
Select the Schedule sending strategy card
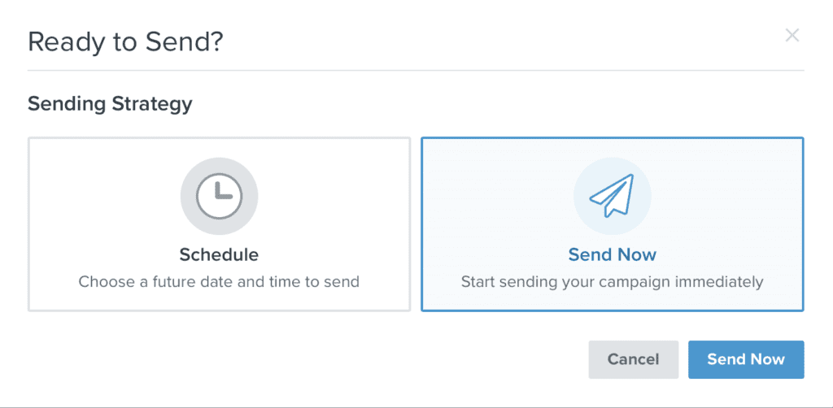tap(219, 224)
